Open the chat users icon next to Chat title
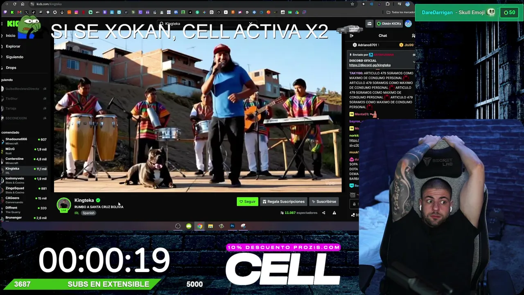Screen dimensions: 524x295 click(x=413, y=36)
